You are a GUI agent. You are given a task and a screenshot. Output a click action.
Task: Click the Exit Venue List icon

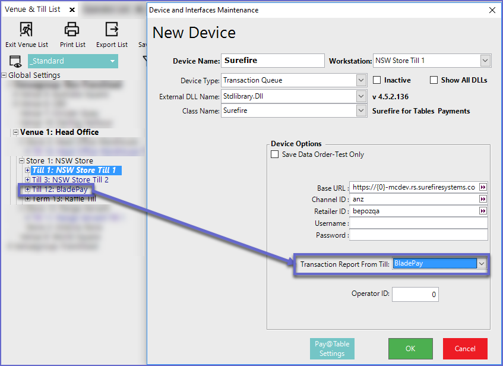26,29
